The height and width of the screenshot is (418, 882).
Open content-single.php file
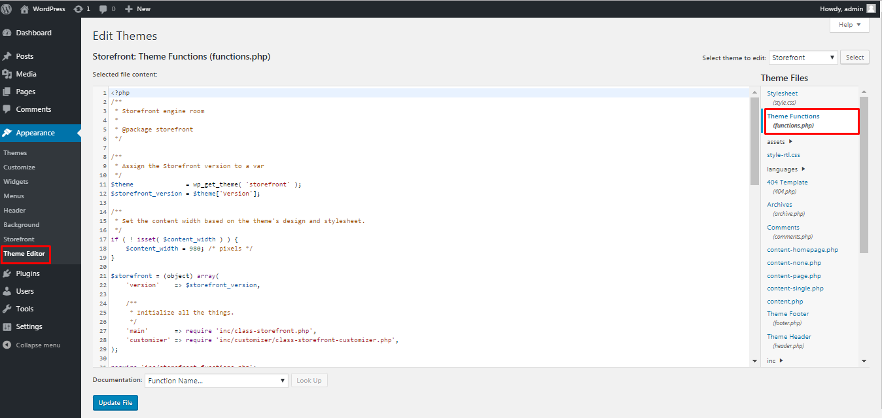pyautogui.click(x=795, y=288)
